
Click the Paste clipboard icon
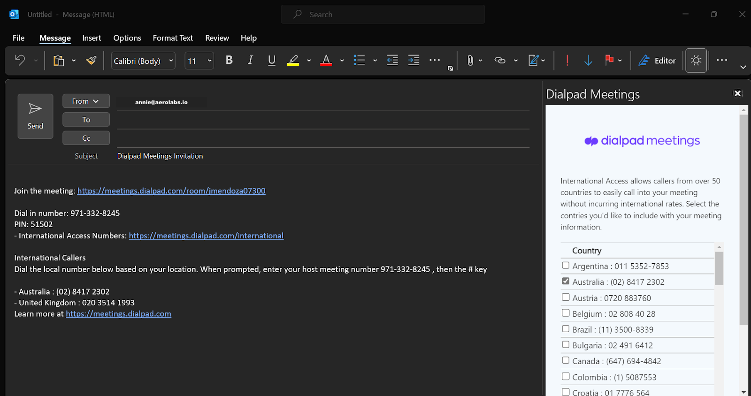(x=59, y=61)
